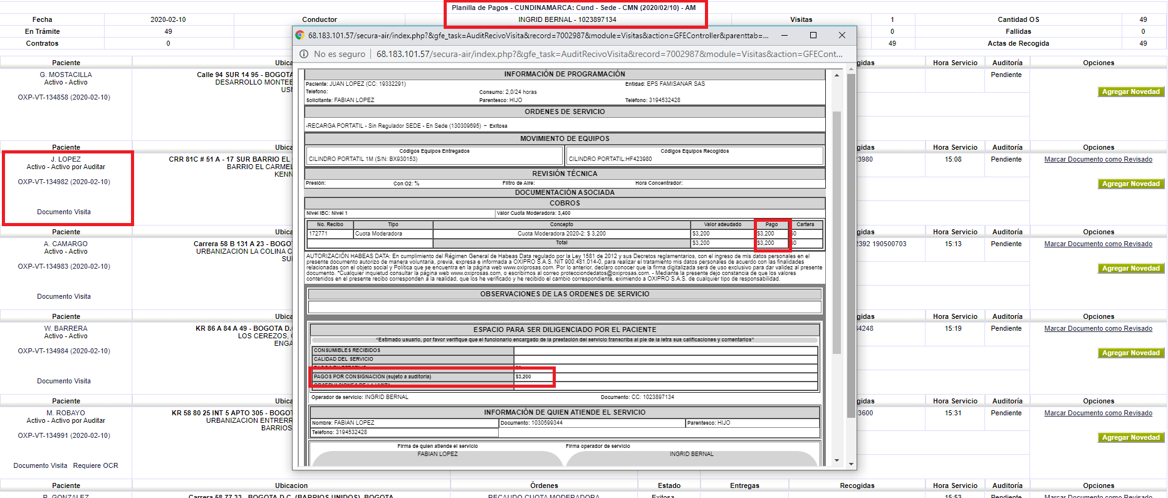Click the 15:31 service time cell
The image size is (1168, 498).
pos(953,413)
